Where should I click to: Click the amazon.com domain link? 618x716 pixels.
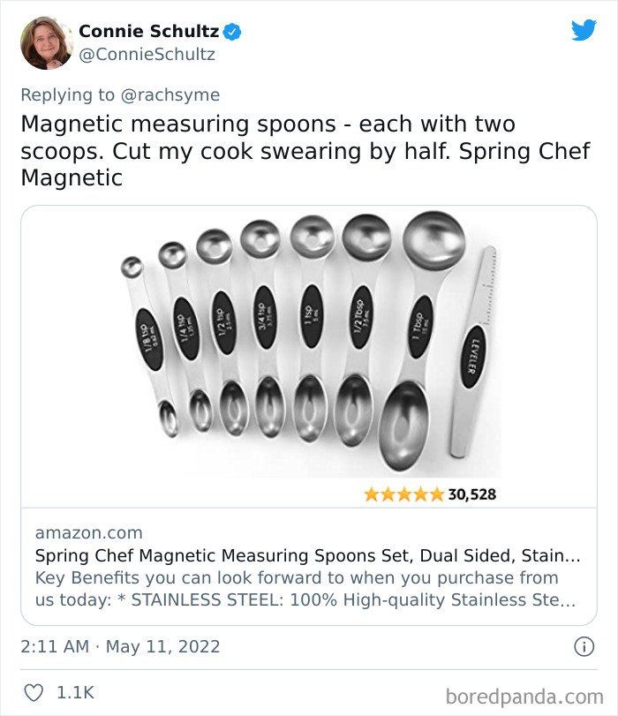[x=88, y=532]
